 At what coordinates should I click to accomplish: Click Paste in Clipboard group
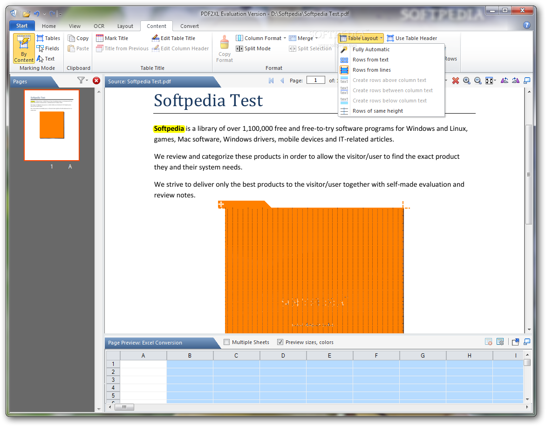[x=78, y=48]
